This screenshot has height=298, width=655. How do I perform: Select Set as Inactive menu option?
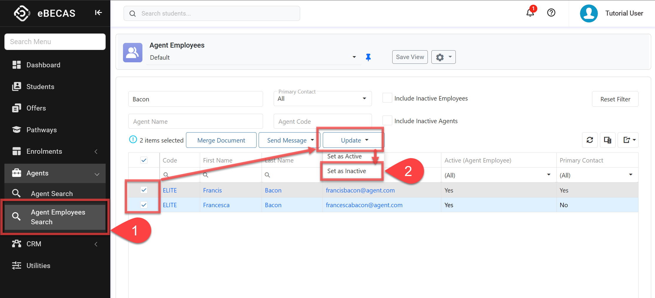347,171
